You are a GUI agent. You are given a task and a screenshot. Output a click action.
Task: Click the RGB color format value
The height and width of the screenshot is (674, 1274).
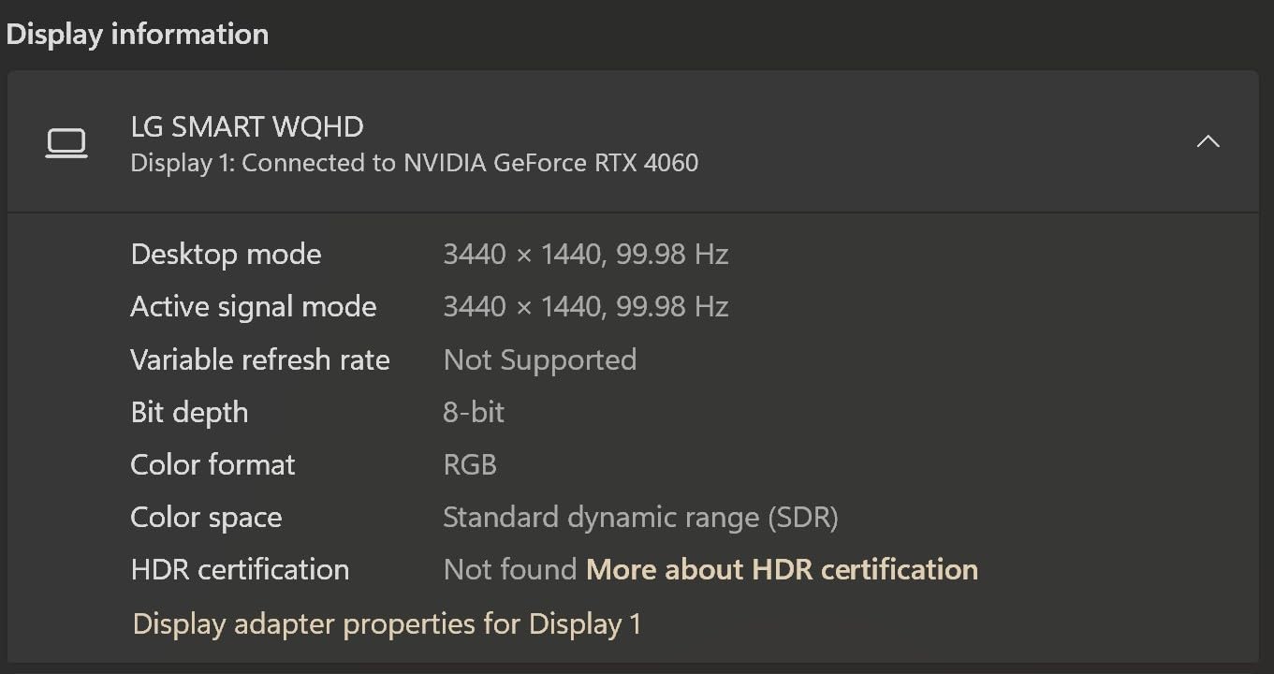point(469,464)
